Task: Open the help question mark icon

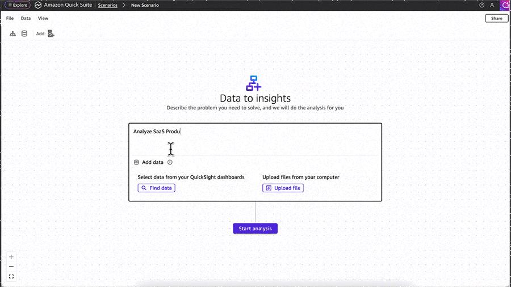Action: 481,5
